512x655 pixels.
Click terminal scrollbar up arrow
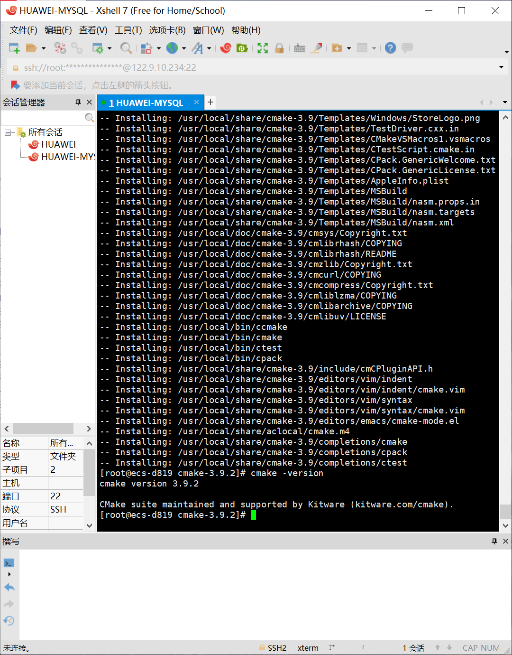505,117
